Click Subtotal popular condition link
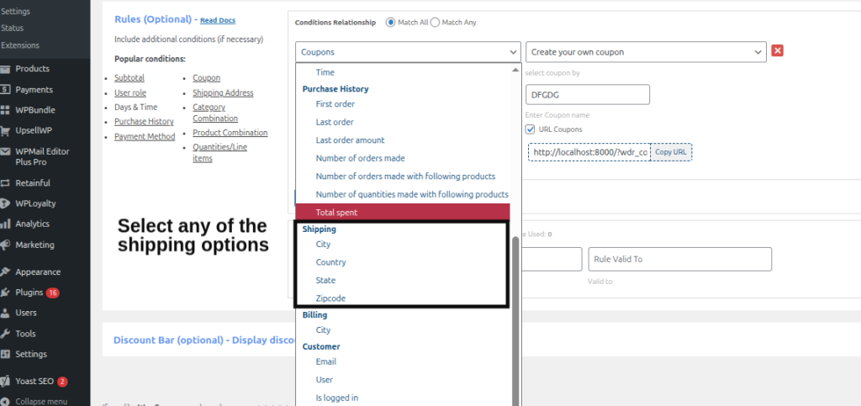Screen dimensions: 861x406 click(x=128, y=78)
